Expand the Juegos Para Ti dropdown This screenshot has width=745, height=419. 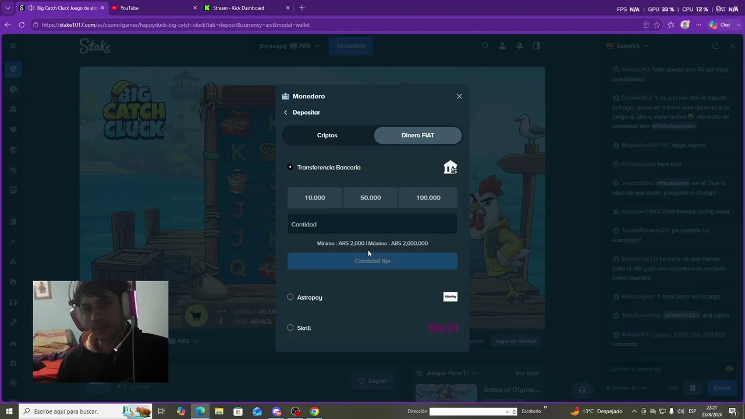[x=446, y=373]
